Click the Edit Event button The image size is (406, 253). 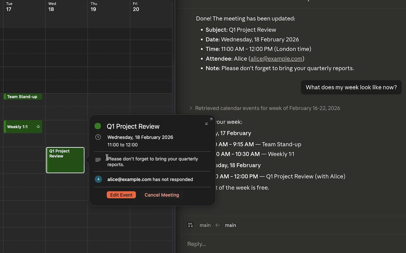click(121, 195)
